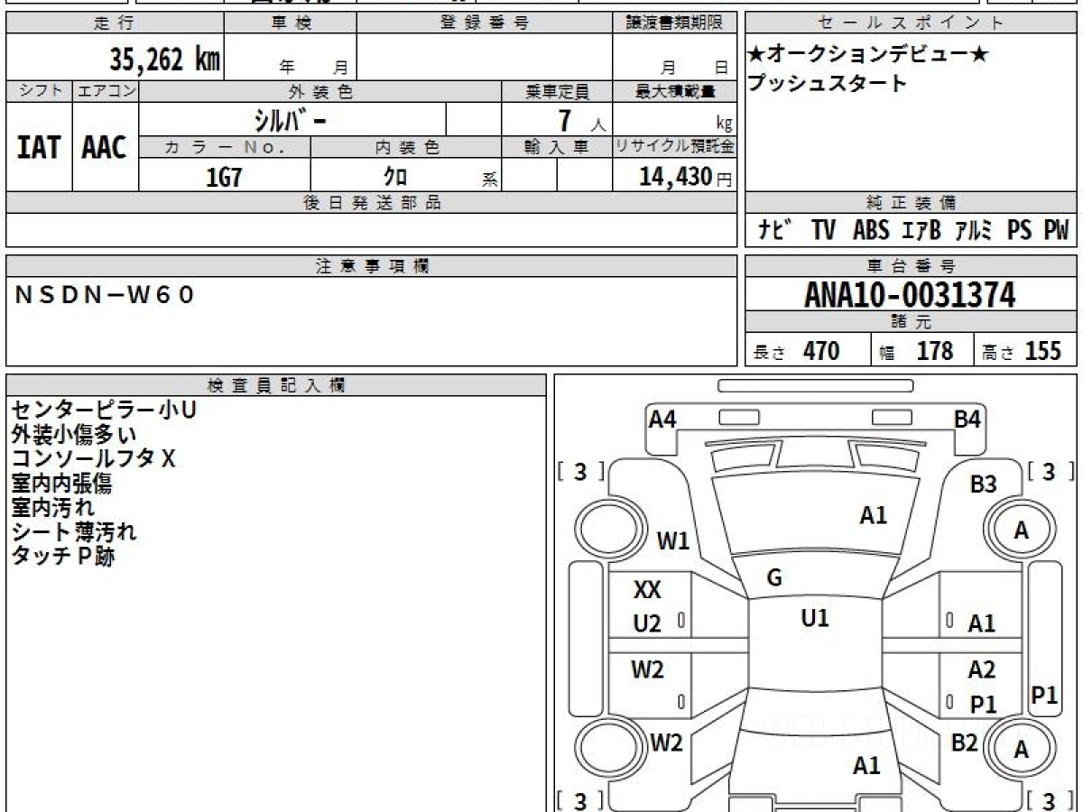Click color number 1G7

click(x=224, y=177)
